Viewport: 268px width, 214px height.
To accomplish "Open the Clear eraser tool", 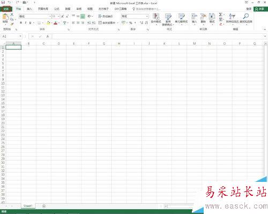I will 221,24.
